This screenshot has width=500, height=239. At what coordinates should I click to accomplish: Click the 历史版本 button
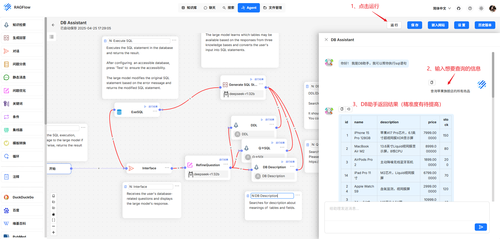[485, 25]
